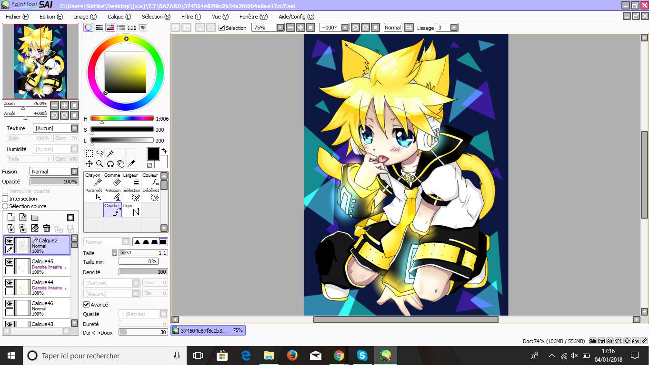Pick the magic wand tool
Viewport: 649px width, 365px height.
tap(110, 154)
